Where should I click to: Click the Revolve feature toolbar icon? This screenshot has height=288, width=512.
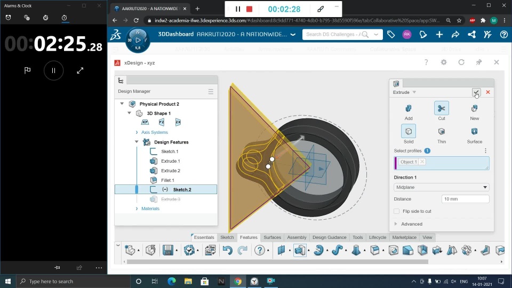[318, 251]
